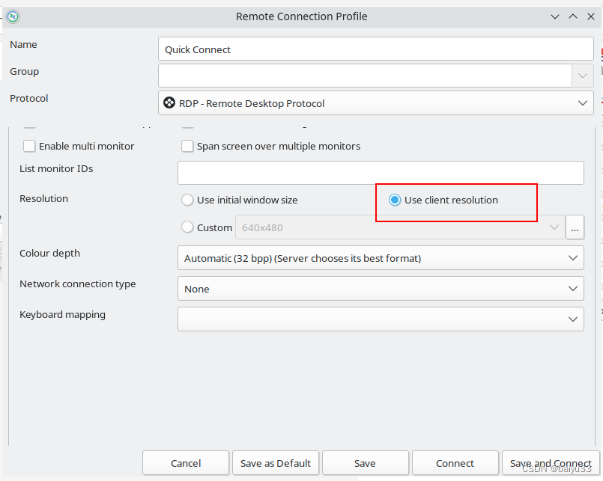
Task: Click the Cancel button
Action: click(x=186, y=463)
